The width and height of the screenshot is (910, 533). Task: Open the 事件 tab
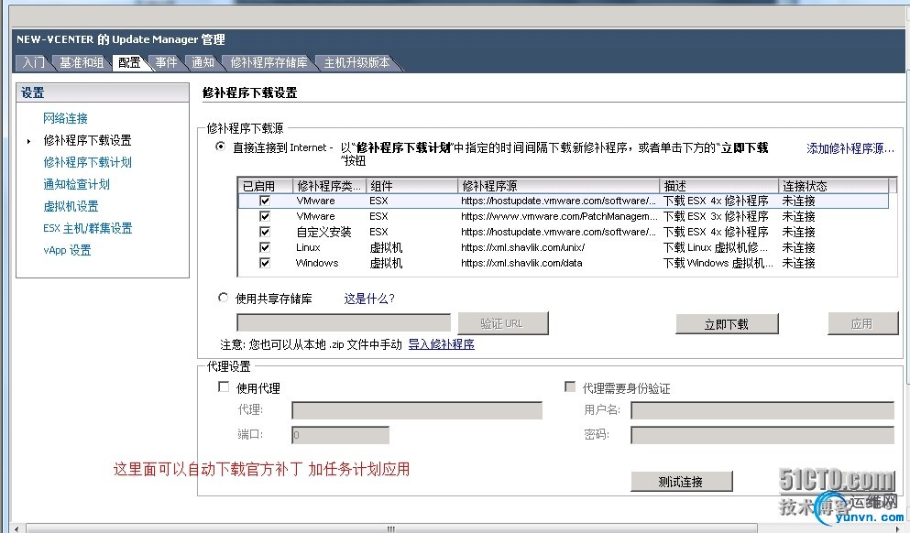click(x=167, y=62)
